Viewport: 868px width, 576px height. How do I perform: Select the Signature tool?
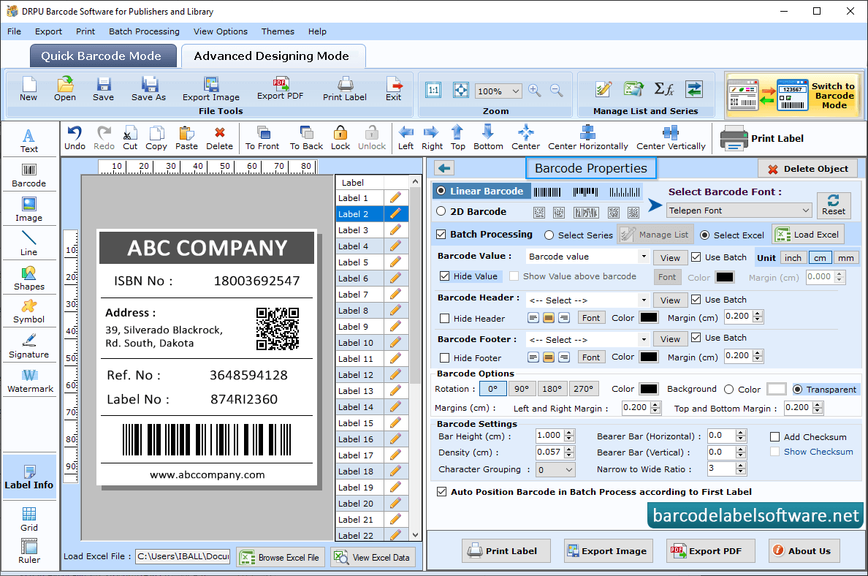pos(28,346)
